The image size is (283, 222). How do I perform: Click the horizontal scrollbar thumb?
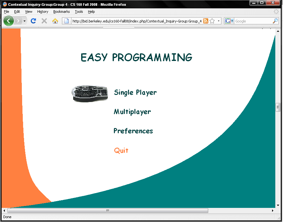108,210
